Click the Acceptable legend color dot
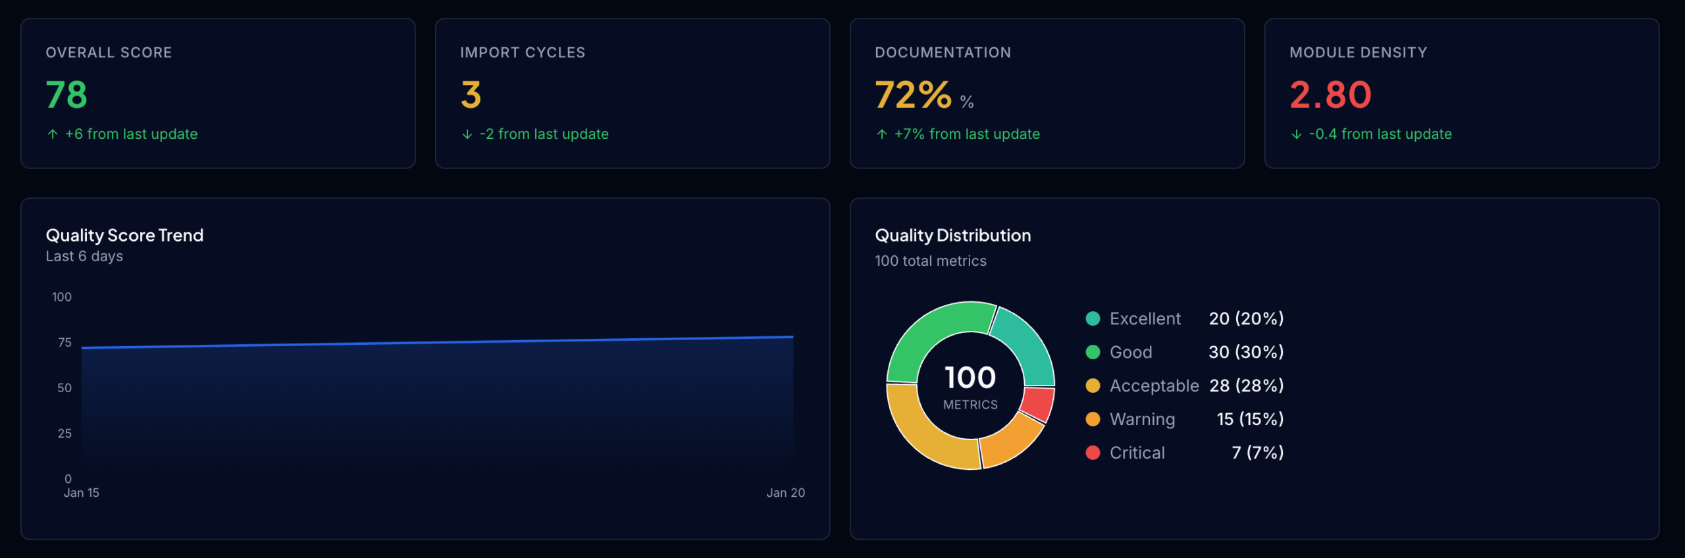Screen dimensions: 1685x558 click(x=1093, y=386)
